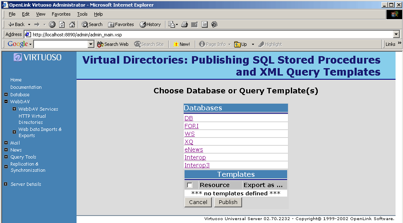Expand the Query Tools tree node

pos(6,157)
